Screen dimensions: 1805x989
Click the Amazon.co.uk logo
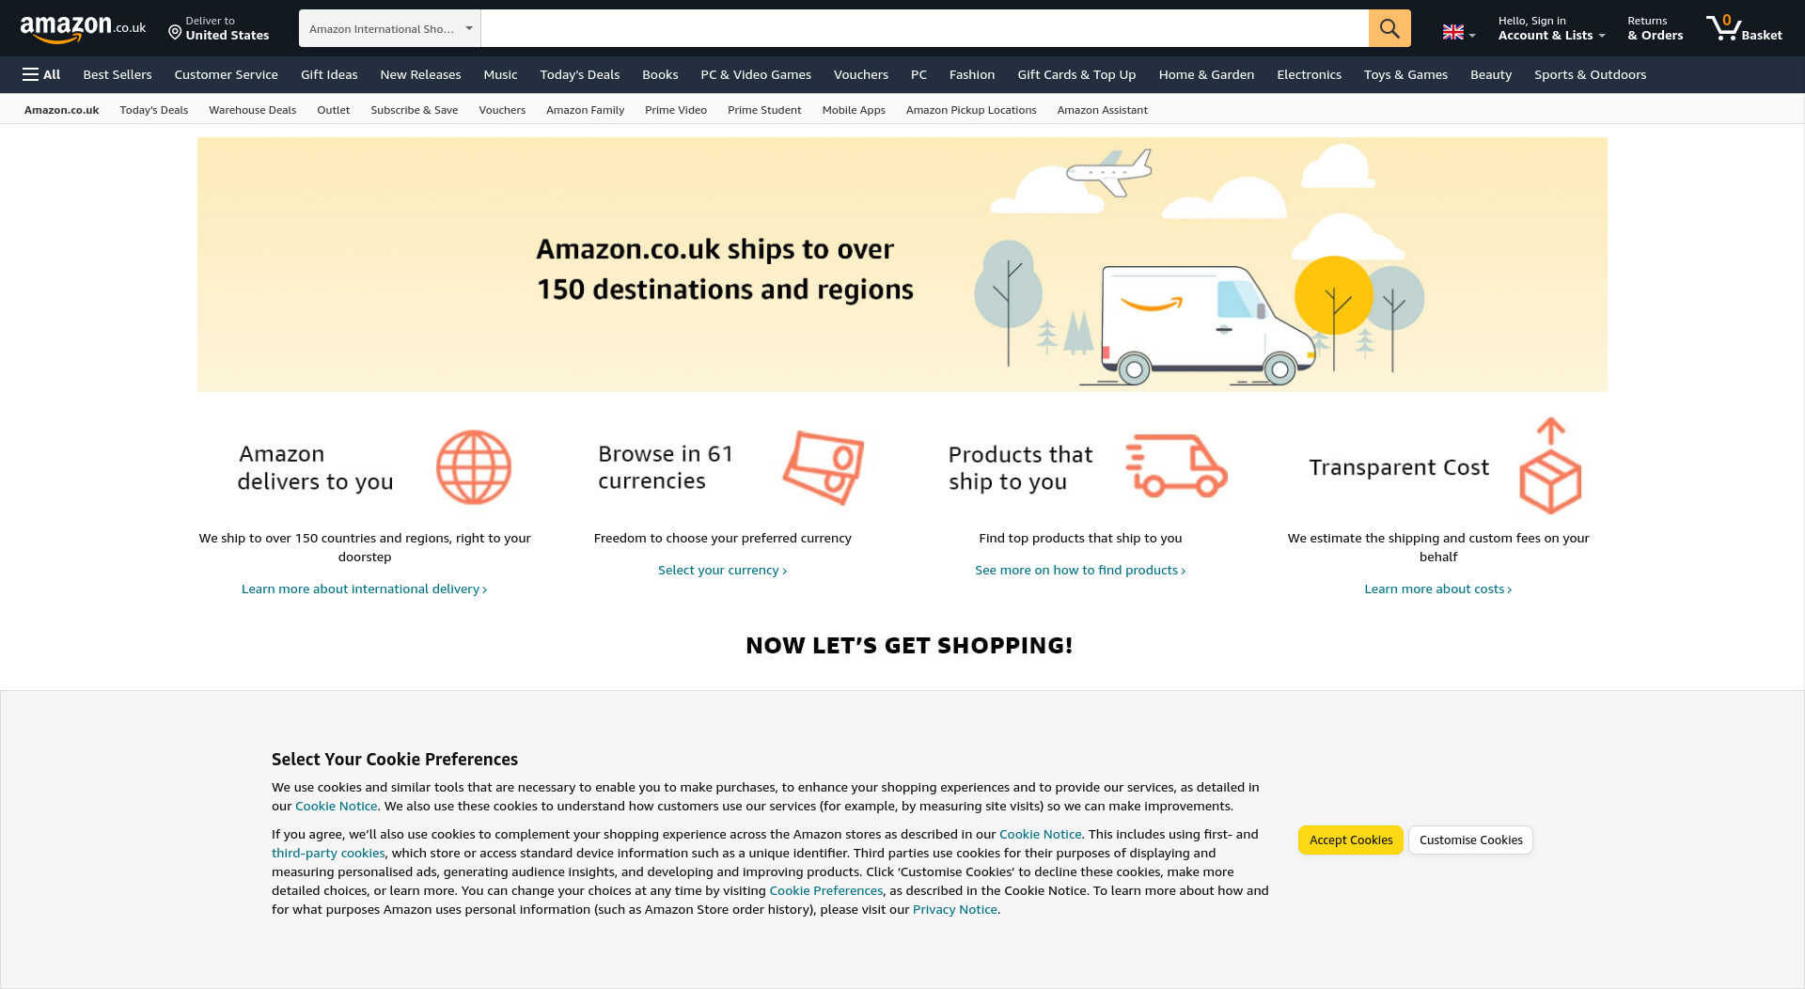coord(83,28)
